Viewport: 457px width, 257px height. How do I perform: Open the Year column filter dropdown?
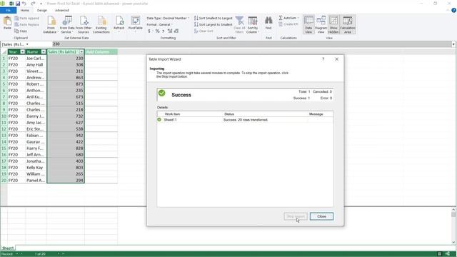coord(22,52)
